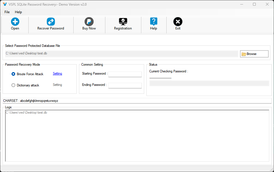Click inside the Logs text area
This screenshot has width=274, height=172.
pos(137,136)
